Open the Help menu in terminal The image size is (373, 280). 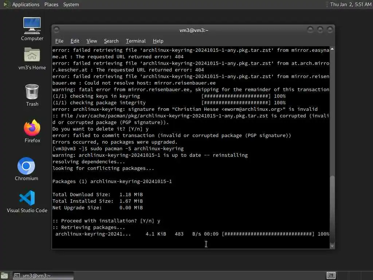(x=158, y=41)
